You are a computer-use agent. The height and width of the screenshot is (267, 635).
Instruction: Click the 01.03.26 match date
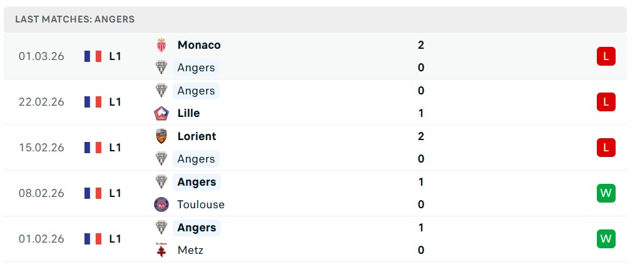pyautogui.click(x=41, y=56)
